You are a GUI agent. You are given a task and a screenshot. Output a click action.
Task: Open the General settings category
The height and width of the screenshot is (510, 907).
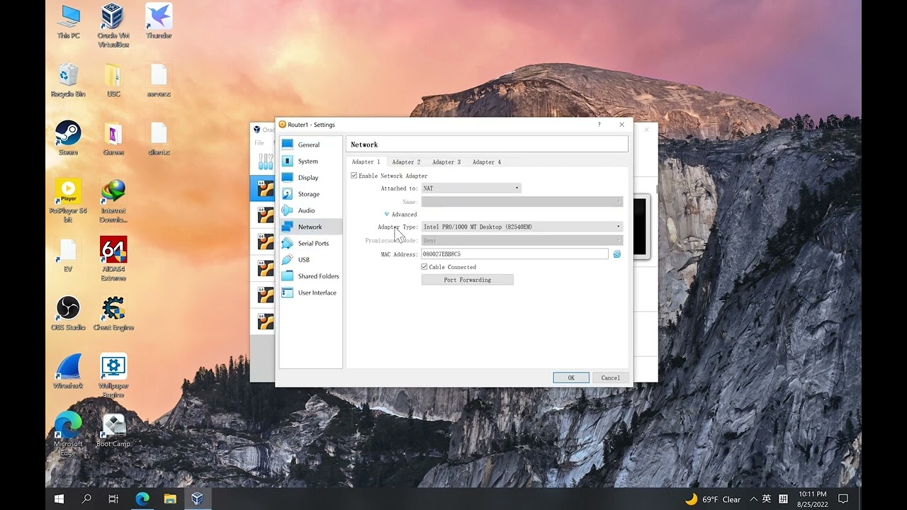tap(310, 144)
